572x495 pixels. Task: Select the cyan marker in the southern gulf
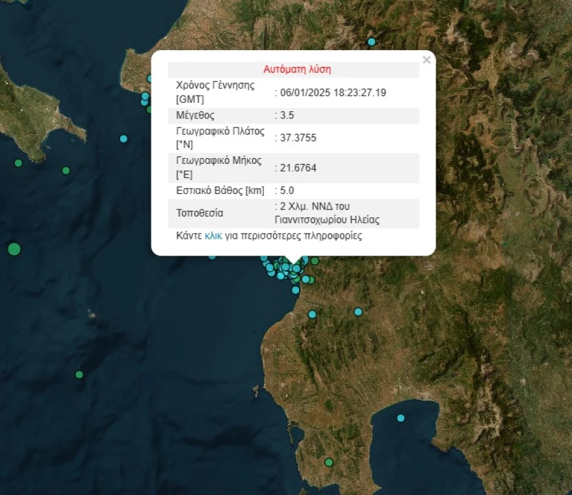point(401,418)
